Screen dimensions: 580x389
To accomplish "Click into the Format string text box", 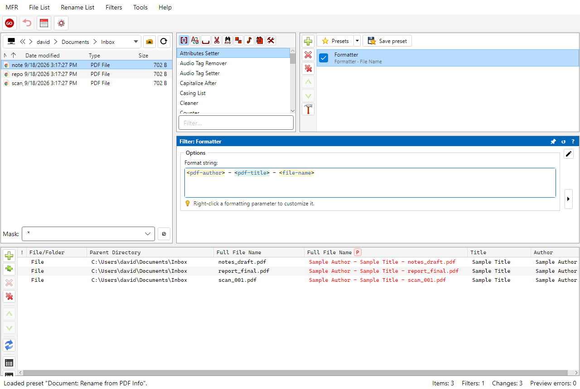I will (370, 183).
